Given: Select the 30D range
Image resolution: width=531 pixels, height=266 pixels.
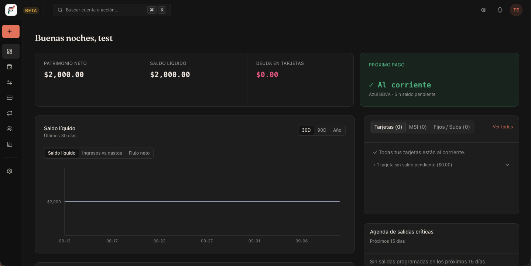Looking at the screenshot, I should click(x=306, y=130).
